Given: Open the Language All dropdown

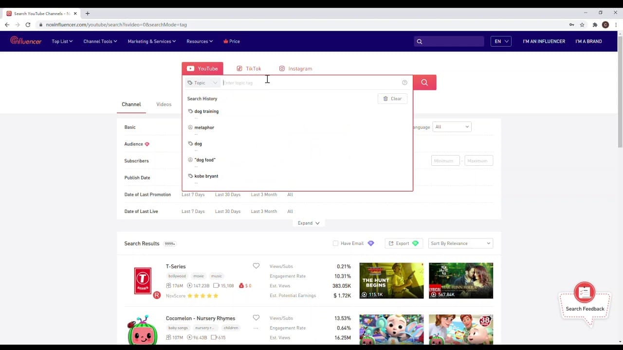Looking at the screenshot, I should 452,127.
